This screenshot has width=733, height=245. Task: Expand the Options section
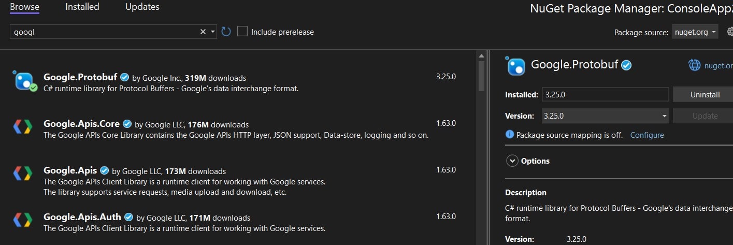coord(512,161)
